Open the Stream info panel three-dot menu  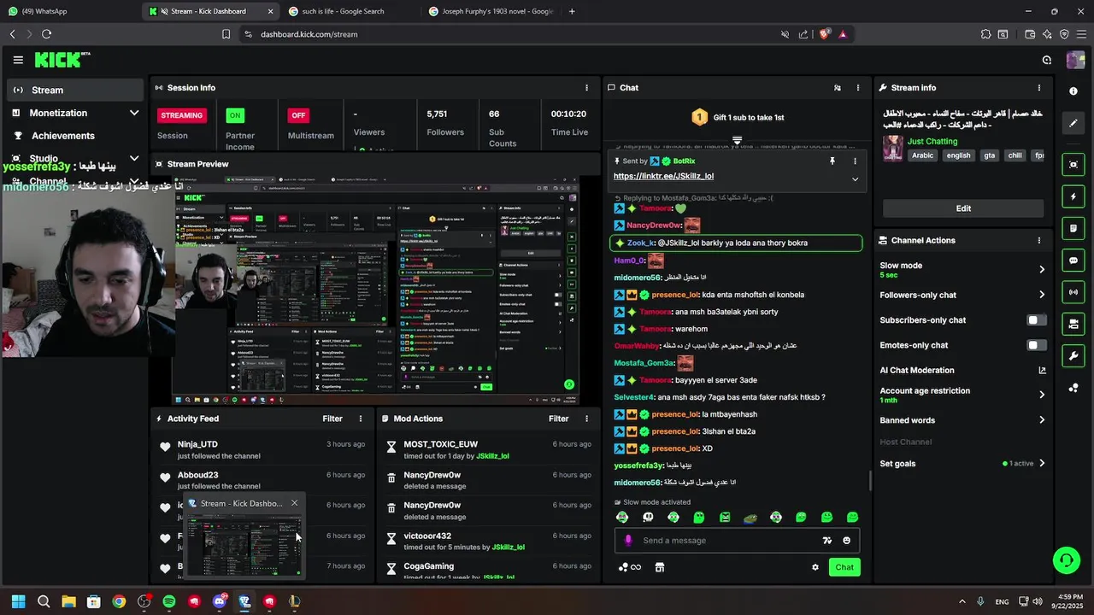coord(1039,88)
